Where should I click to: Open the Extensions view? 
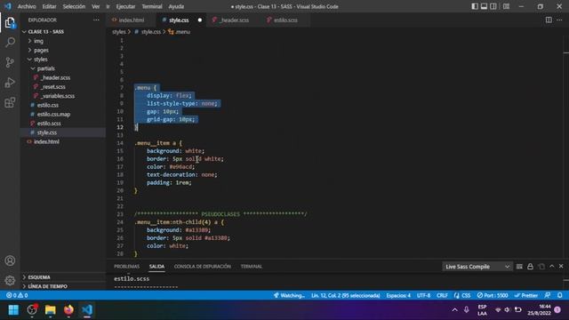pyautogui.click(x=10, y=103)
